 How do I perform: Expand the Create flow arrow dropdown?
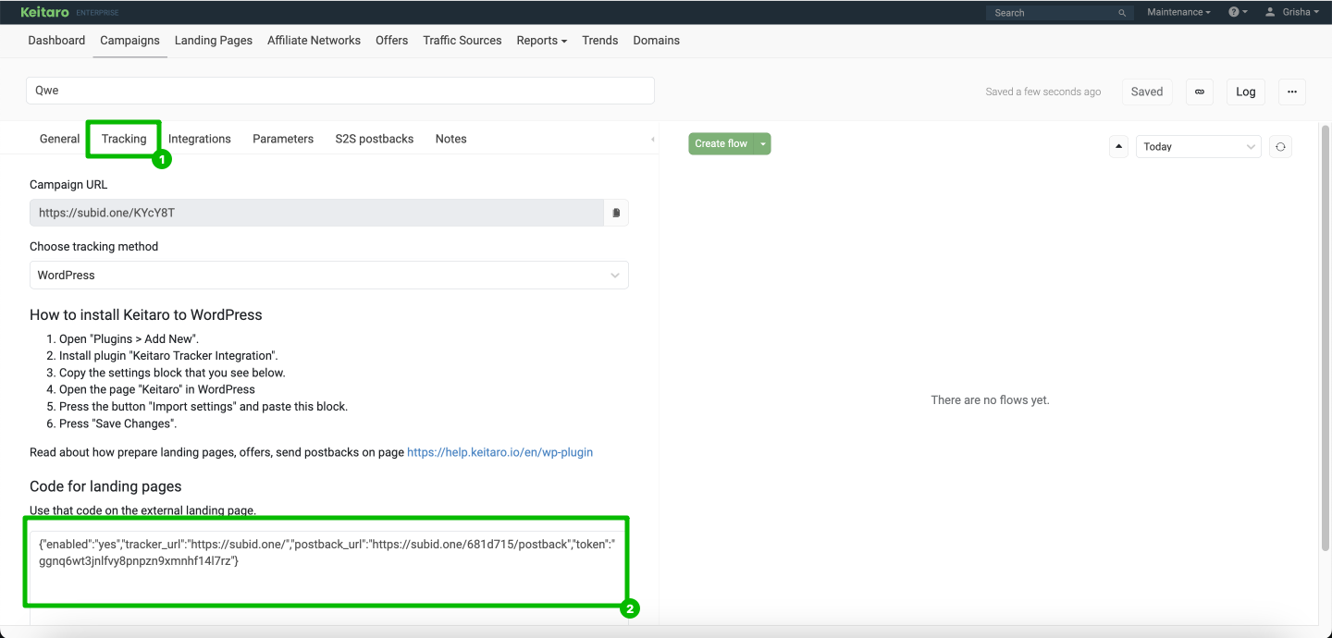point(763,143)
